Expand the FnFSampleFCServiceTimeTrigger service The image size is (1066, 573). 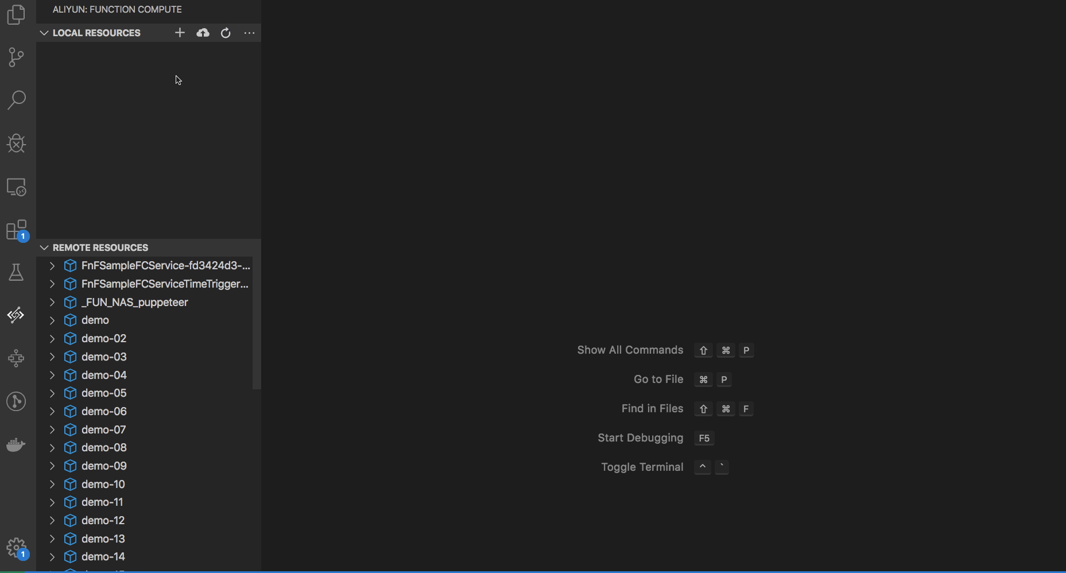(52, 284)
